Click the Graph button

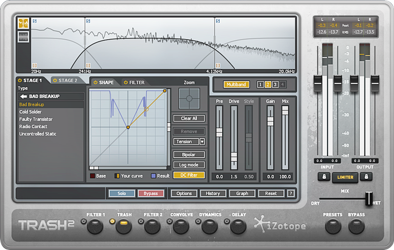242,194
